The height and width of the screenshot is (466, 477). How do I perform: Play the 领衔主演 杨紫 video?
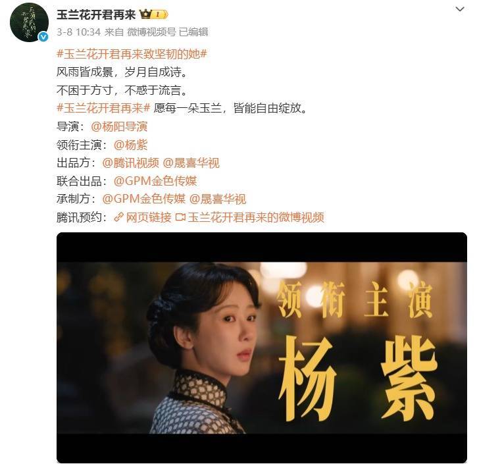262,348
